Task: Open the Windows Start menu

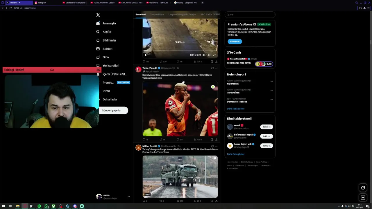Action: (x=3, y=206)
